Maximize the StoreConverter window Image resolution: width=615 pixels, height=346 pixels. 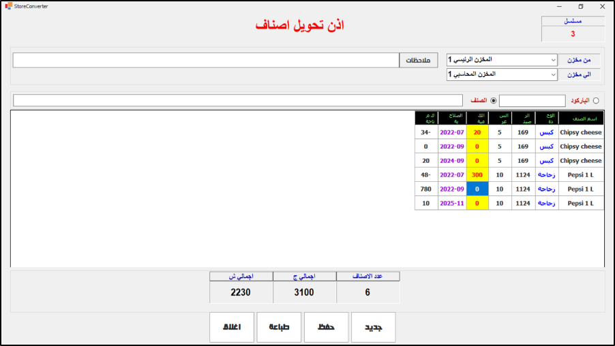(x=580, y=6)
